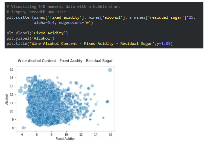Image resolution: width=208 pixels, height=142 pixels.
Task: Click the 'Fixed Acidity' x-axis label
Action: [x=65, y=139]
